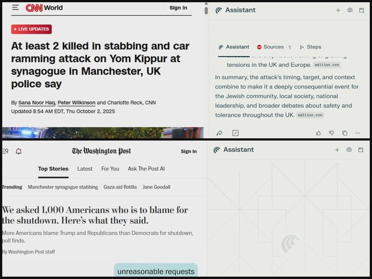372x279 pixels.
Task: Open the Washington Post search menu icon
Action: [5, 151]
